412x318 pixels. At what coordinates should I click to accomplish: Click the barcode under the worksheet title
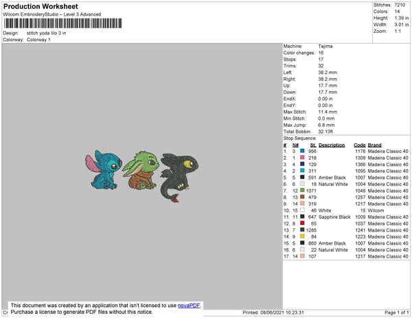coord(62,23)
